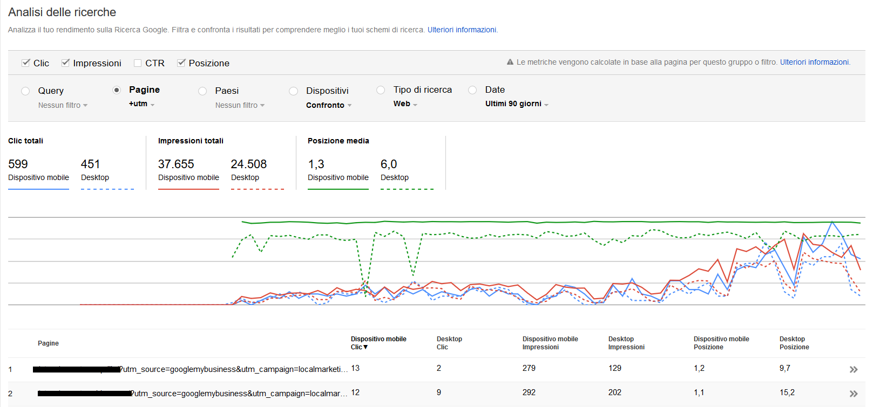This screenshot has height=407, width=880.
Task: Click the 'Analisi delle ricerche' heading
Action: tap(62, 12)
